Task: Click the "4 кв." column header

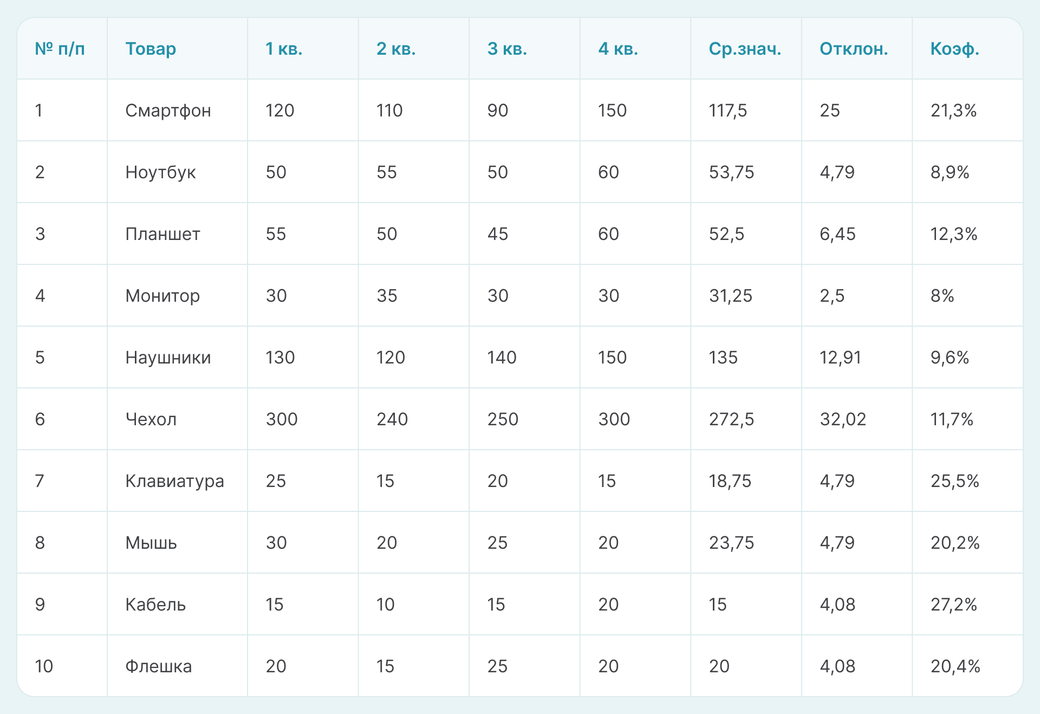Action: (618, 49)
